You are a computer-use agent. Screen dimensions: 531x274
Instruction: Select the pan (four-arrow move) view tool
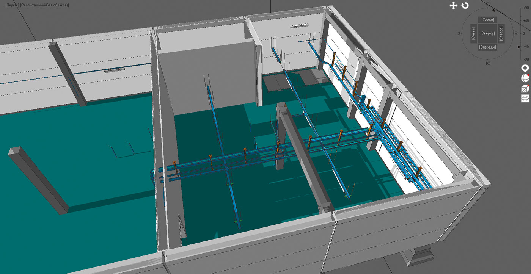coord(453,5)
